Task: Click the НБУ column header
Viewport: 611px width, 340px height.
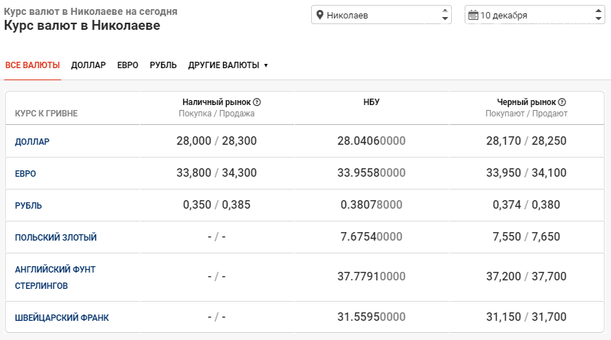Action: [371, 102]
